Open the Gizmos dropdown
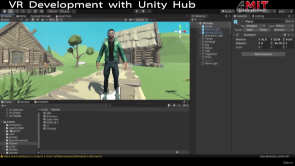Viewport: 295px width, 166px height. point(142,20)
